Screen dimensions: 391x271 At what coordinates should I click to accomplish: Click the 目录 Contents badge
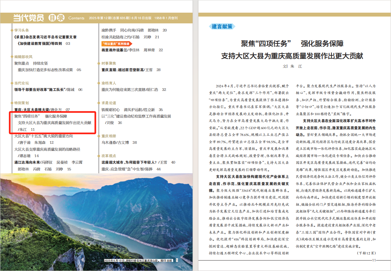tap(66, 18)
